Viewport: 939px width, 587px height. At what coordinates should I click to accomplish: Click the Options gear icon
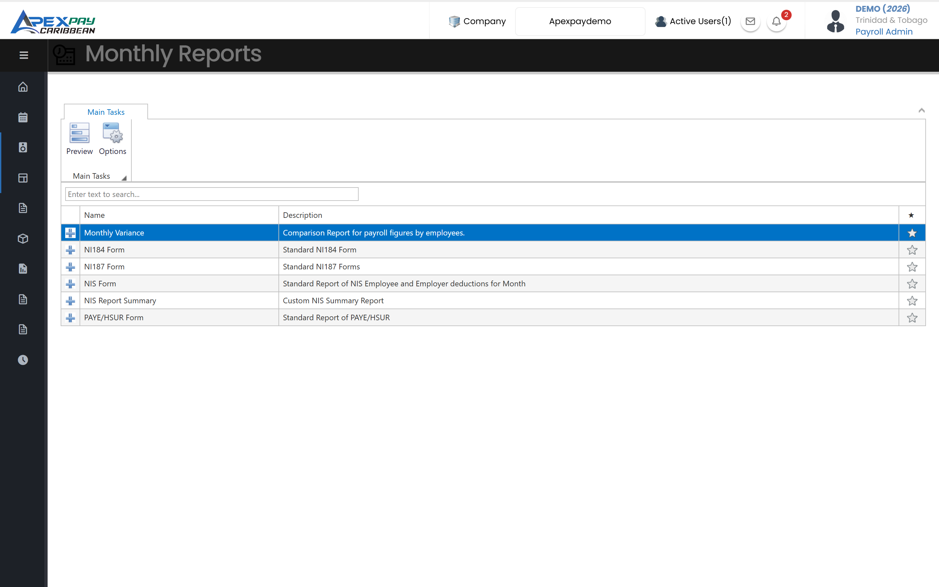pos(112,133)
